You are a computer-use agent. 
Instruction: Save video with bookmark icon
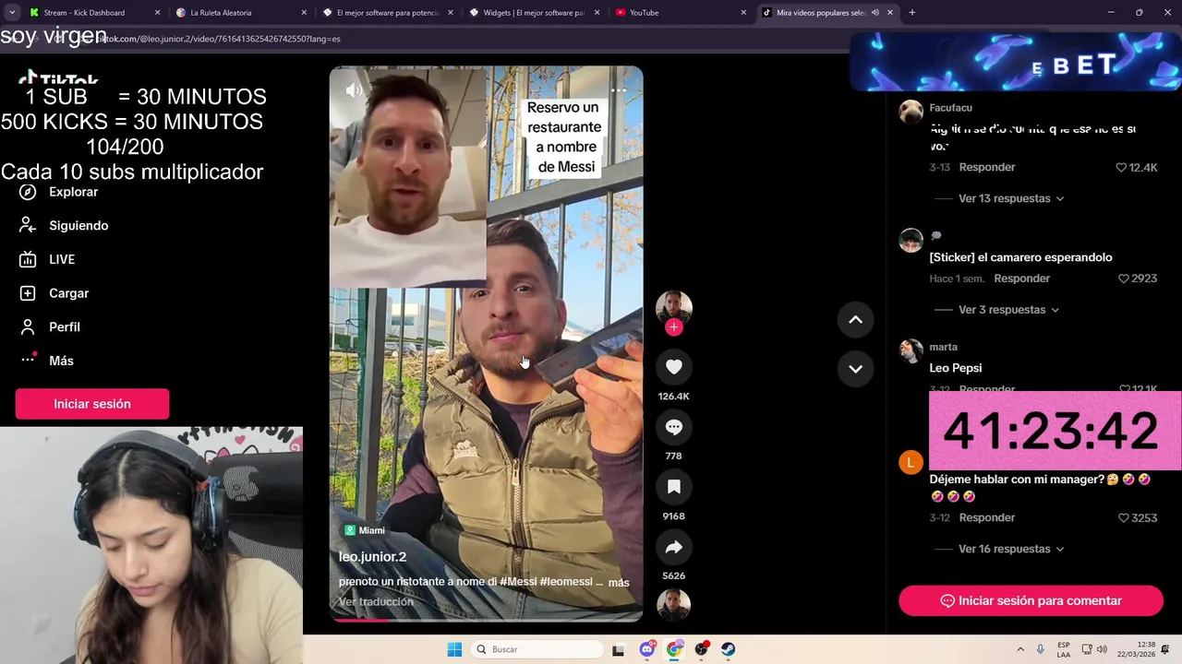(674, 487)
